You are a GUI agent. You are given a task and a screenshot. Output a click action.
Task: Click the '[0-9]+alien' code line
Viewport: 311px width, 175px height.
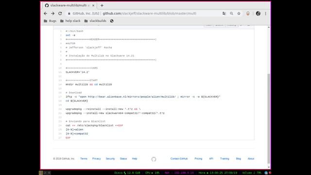coord(74,130)
